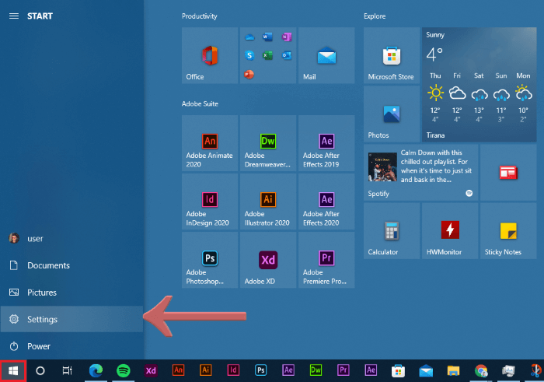Launch Premiere Pro from the taskbar
Image resolution: width=544 pixels, height=382 pixels.
(x=343, y=370)
